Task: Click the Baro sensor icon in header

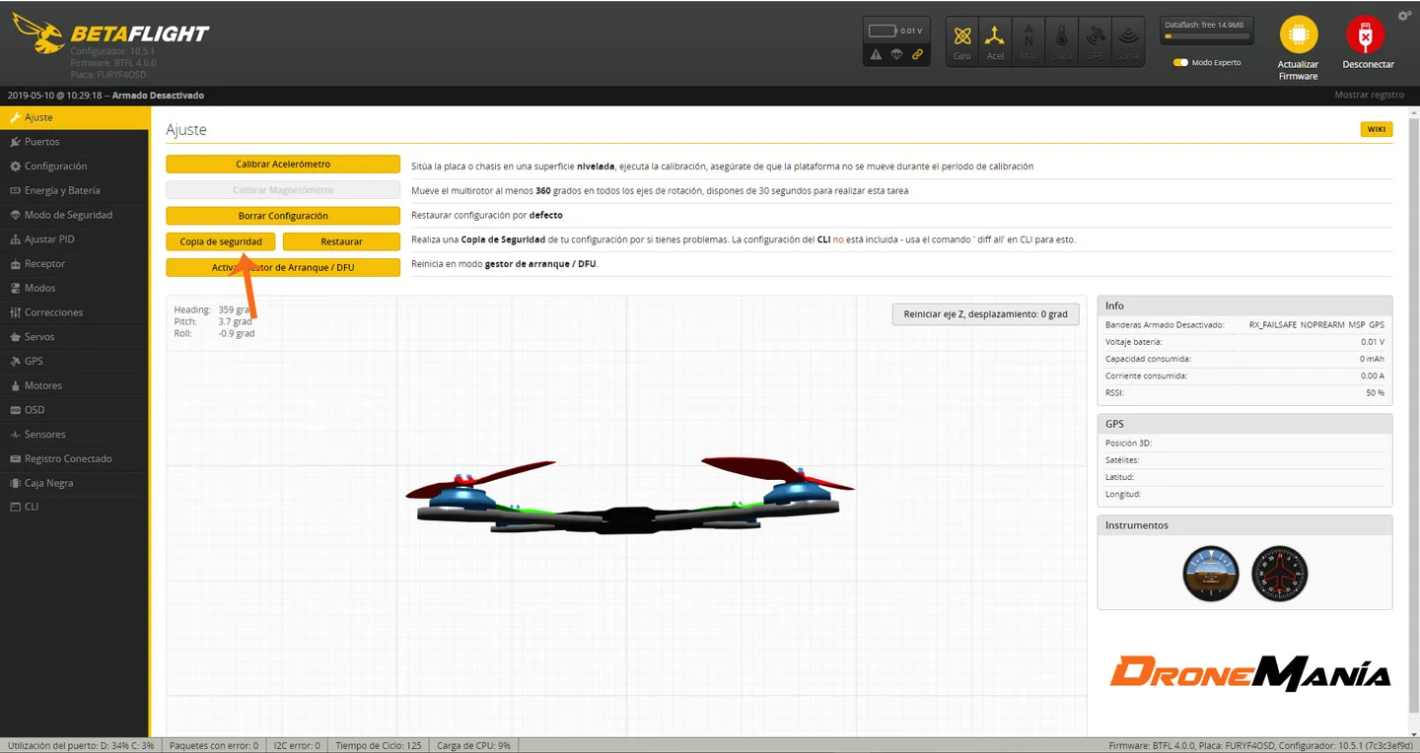Action: [x=1061, y=40]
